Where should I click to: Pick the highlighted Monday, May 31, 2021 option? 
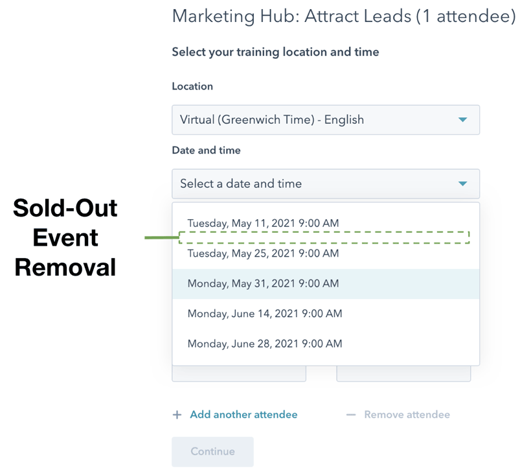263,284
